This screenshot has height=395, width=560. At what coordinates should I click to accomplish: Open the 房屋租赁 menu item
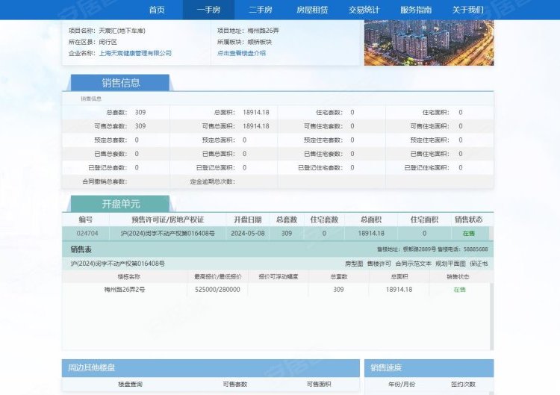tap(312, 10)
